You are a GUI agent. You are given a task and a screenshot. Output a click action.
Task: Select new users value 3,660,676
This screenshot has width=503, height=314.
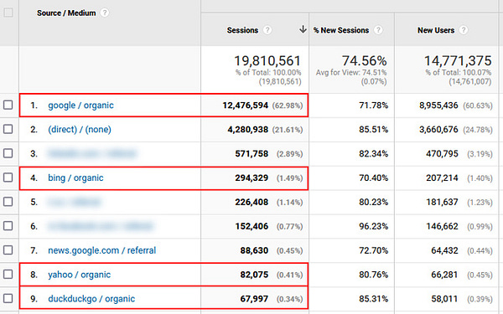pyautogui.click(x=438, y=130)
